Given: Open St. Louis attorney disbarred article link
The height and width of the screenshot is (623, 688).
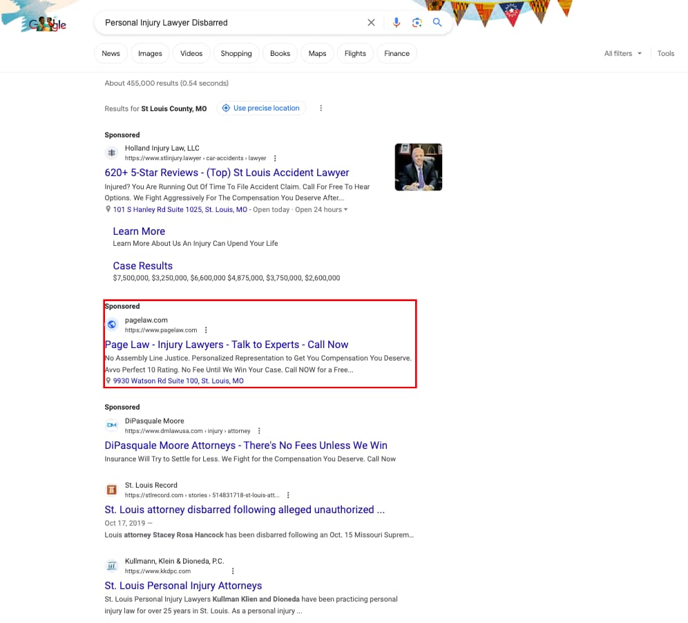Looking at the screenshot, I should pyautogui.click(x=245, y=509).
